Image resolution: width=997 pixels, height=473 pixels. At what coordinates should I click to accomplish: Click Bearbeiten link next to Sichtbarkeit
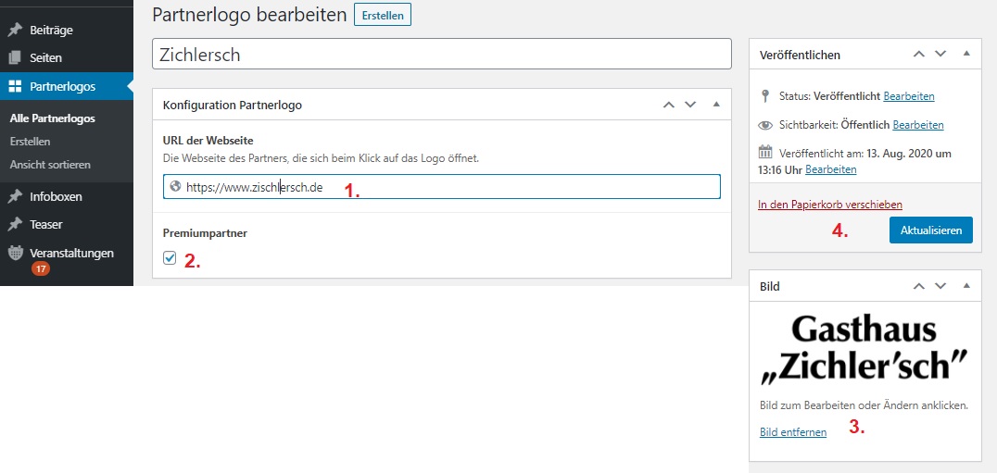918,125
